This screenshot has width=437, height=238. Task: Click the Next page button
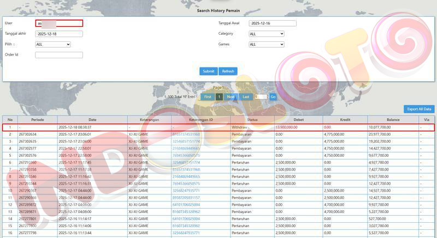tap(231, 96)
